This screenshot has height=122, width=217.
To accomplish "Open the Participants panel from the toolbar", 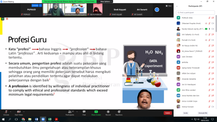I will coord(70,113).
